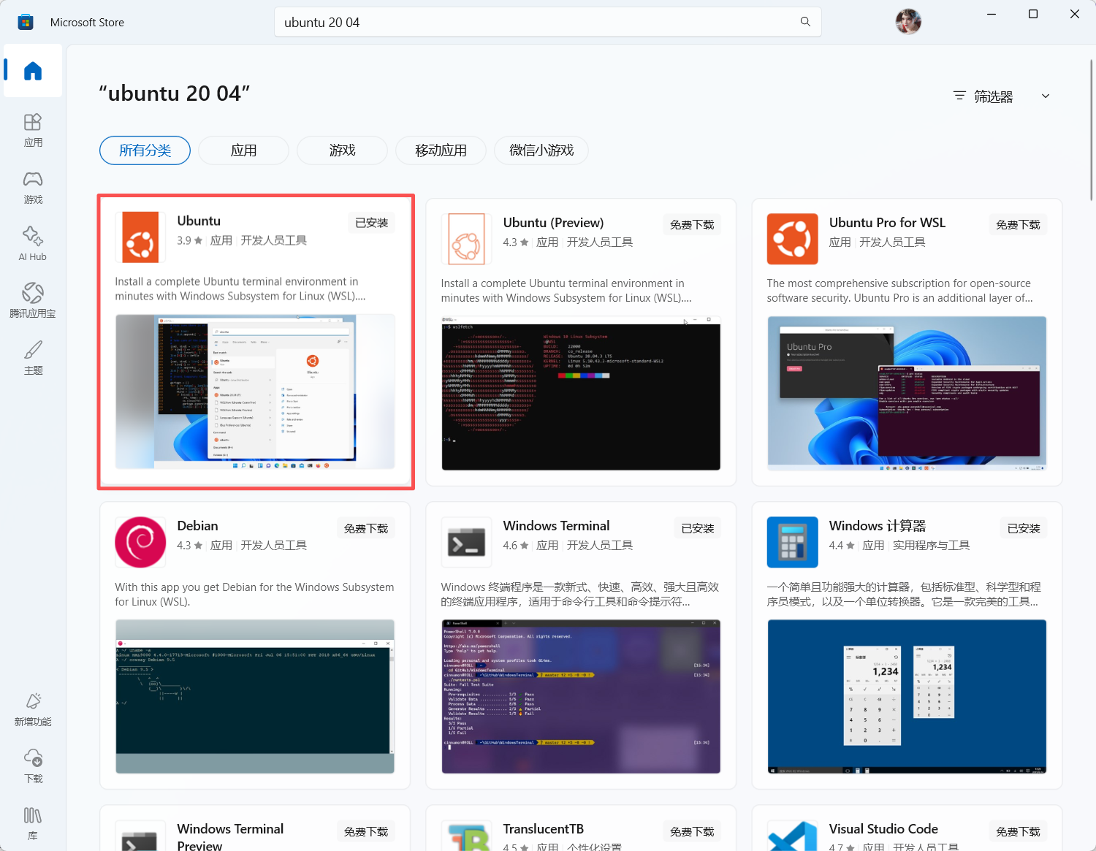Click the Windows 计算器 app icon
1096x851 pixels.
[792, 542]
